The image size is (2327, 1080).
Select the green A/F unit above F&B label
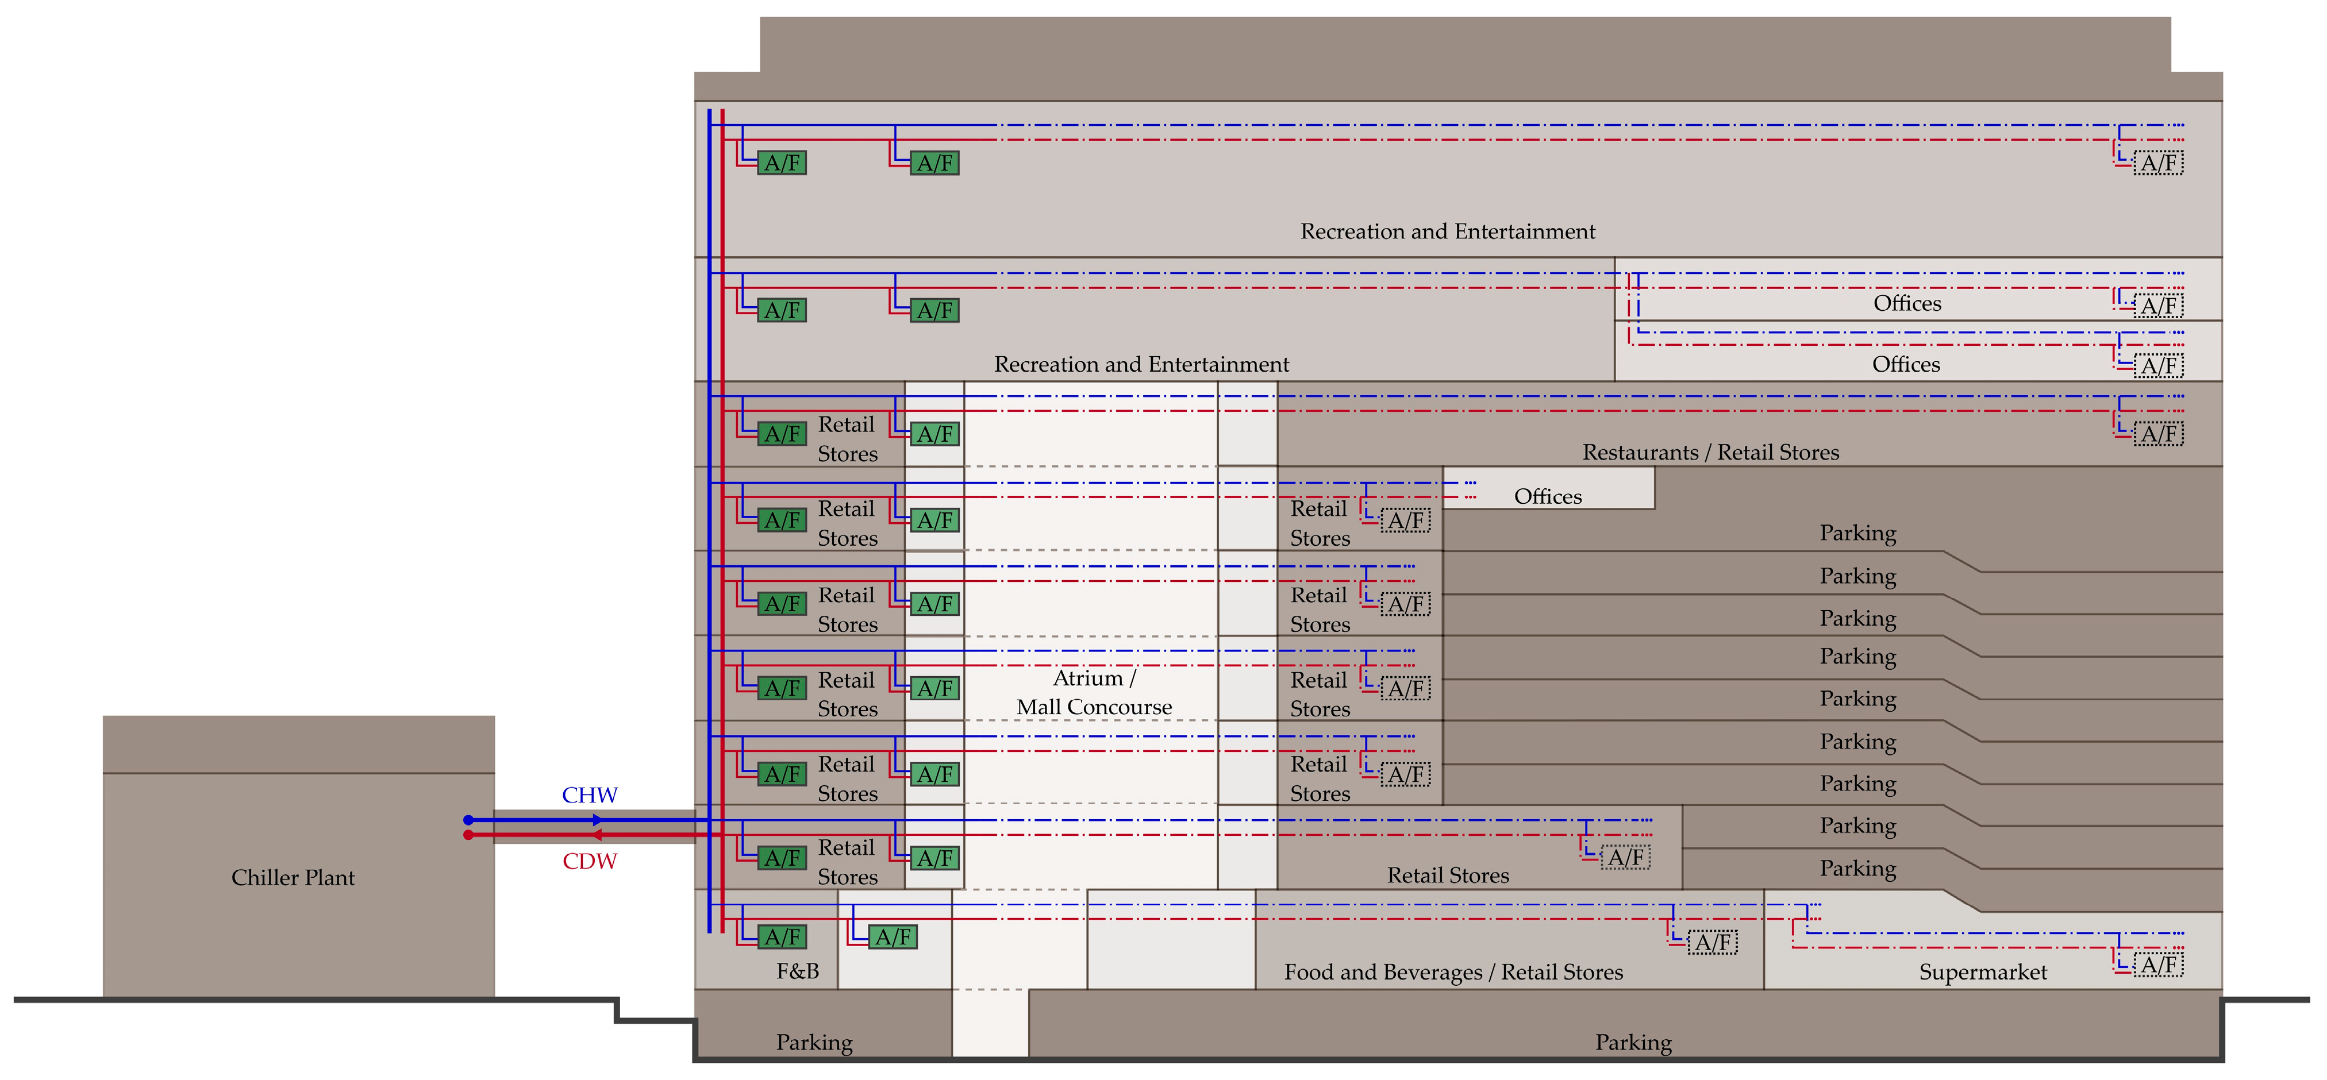click(782, 936)
